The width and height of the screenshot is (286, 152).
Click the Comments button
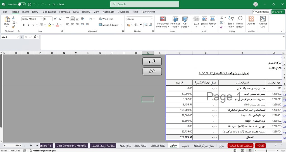(x=261, y=12)
